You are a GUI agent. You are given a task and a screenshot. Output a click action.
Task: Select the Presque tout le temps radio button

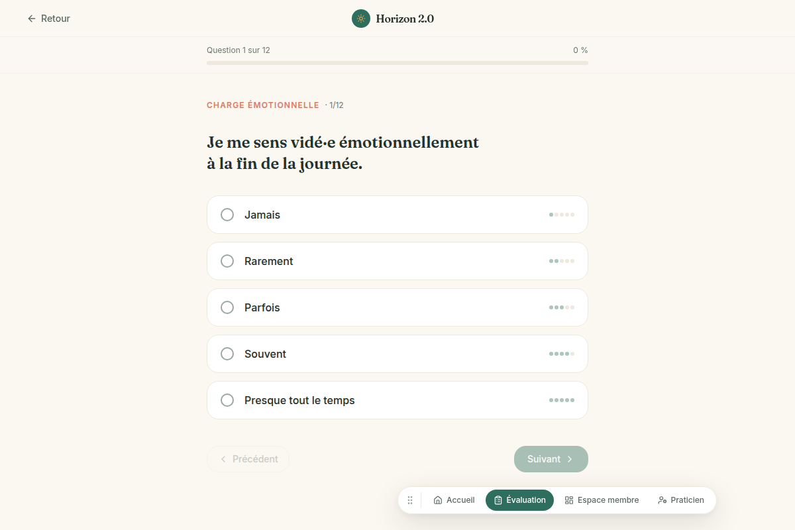pos(227,400)
